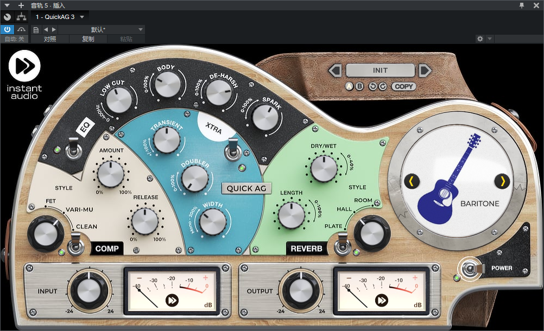The height and width of the screenshot is (331, 544).
Task: Select previous guitar type with left yellow chevron
Action: [x=412, y=181]
